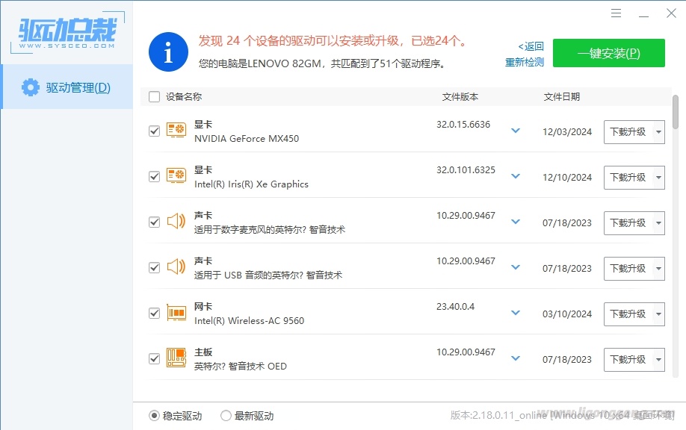Open the 下载升级 dropdown arrow for 智音技术 OED

[658, 360]
